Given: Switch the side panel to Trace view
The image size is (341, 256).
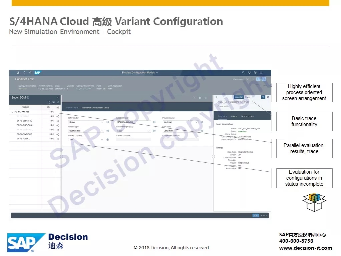Looking at the screenshot, I should (x=247, y=97).
